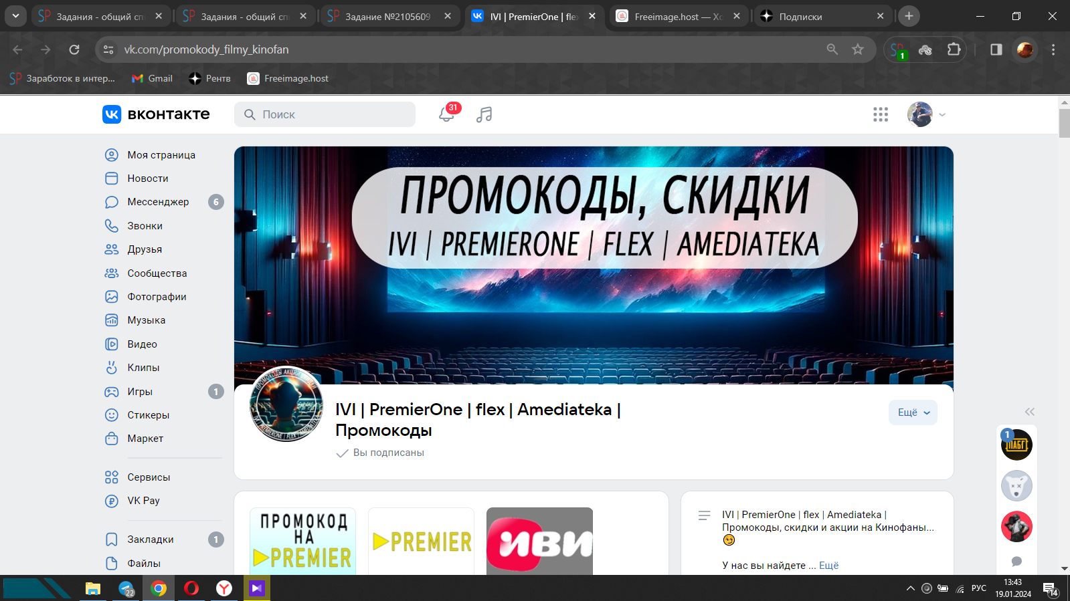Open Заработок в интер... bookmark
The height and width of the screenshot is (601, 1070).
point(63,78)
